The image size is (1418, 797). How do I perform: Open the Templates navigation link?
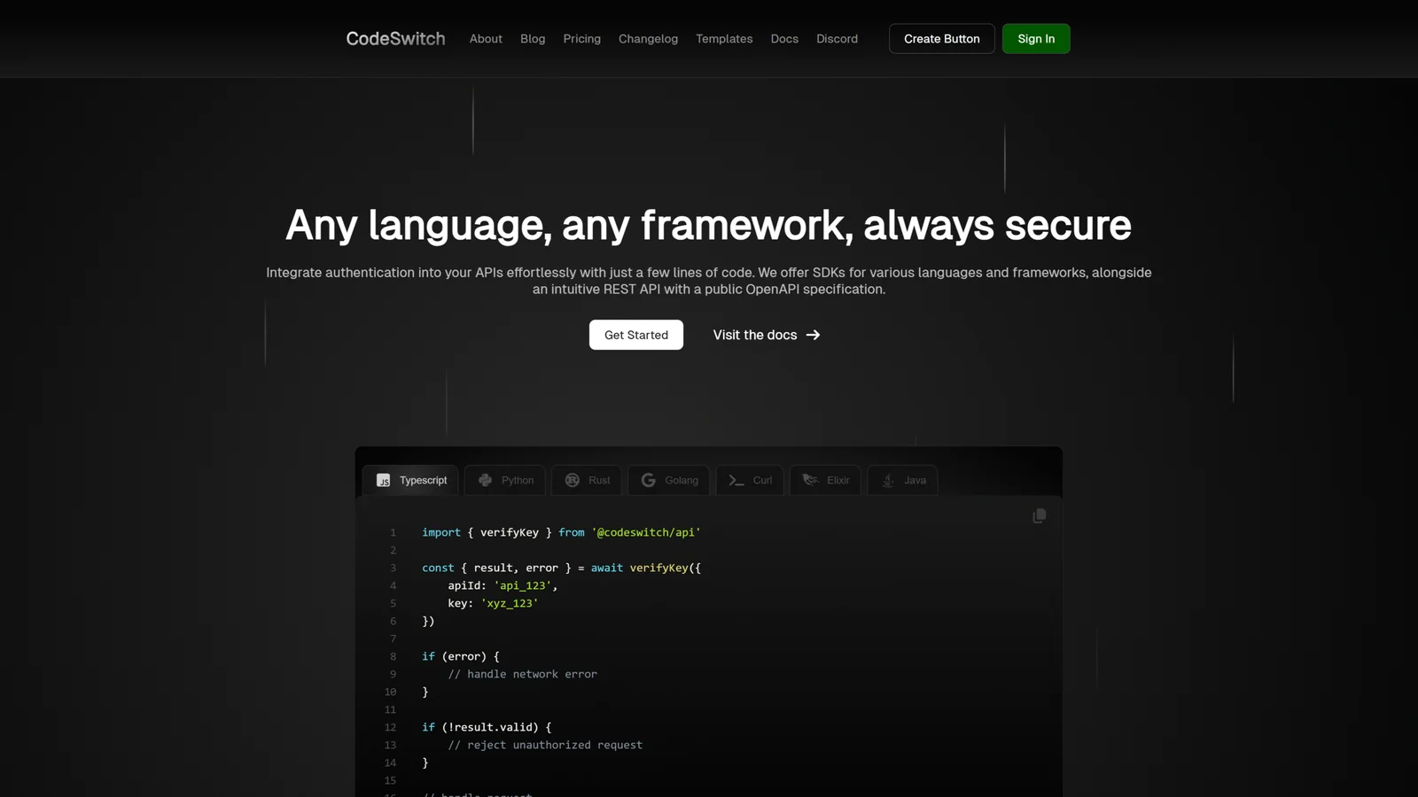[x=724, y=39]
